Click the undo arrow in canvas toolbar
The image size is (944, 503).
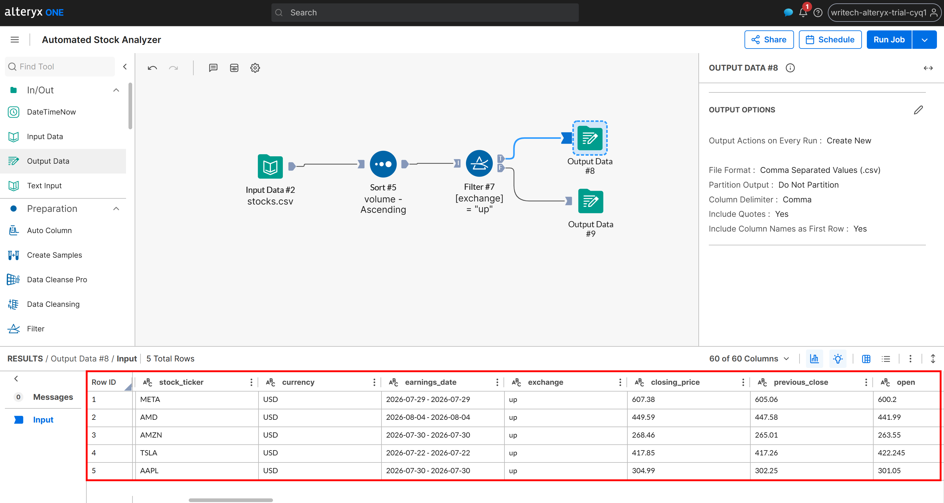pos(152,68)
